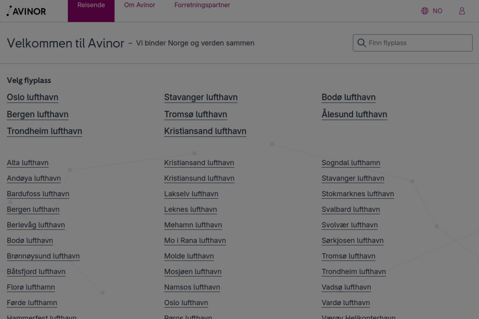Select Mo i Rana lufthavn
Screen dimensions: 479x319
point(195,240)
